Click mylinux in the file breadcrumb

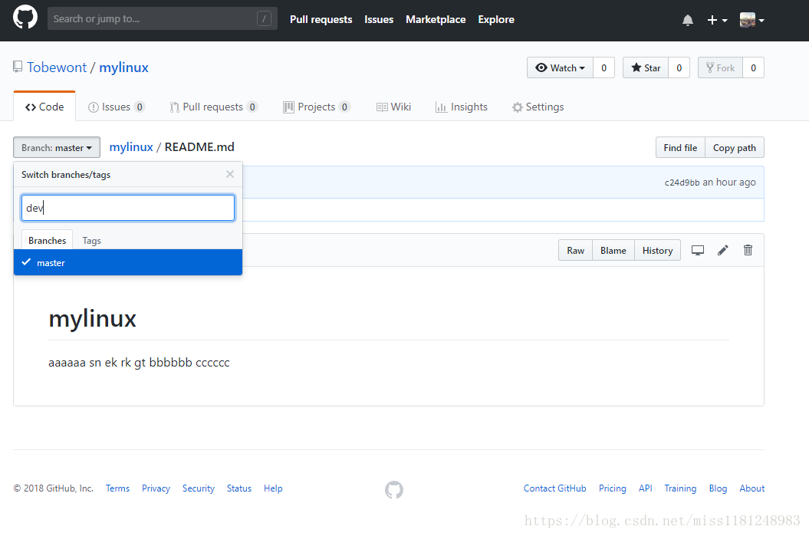pyautogui.click(x=131, y=147)
